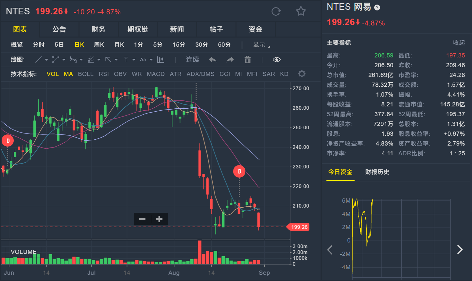The image size is (472, 281).
Task: Add NTES to favorites with star icon
Action: tap(301, 11)
